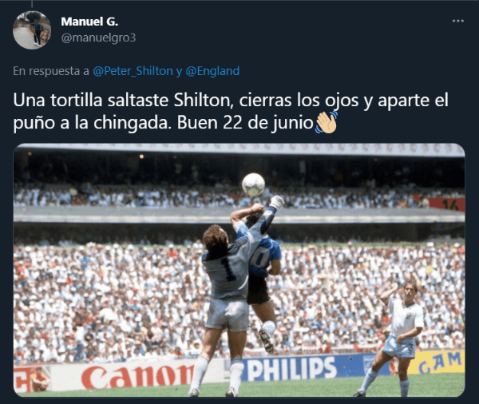Click Manuel G.'s profile avatar

click(x=32, y=30)
